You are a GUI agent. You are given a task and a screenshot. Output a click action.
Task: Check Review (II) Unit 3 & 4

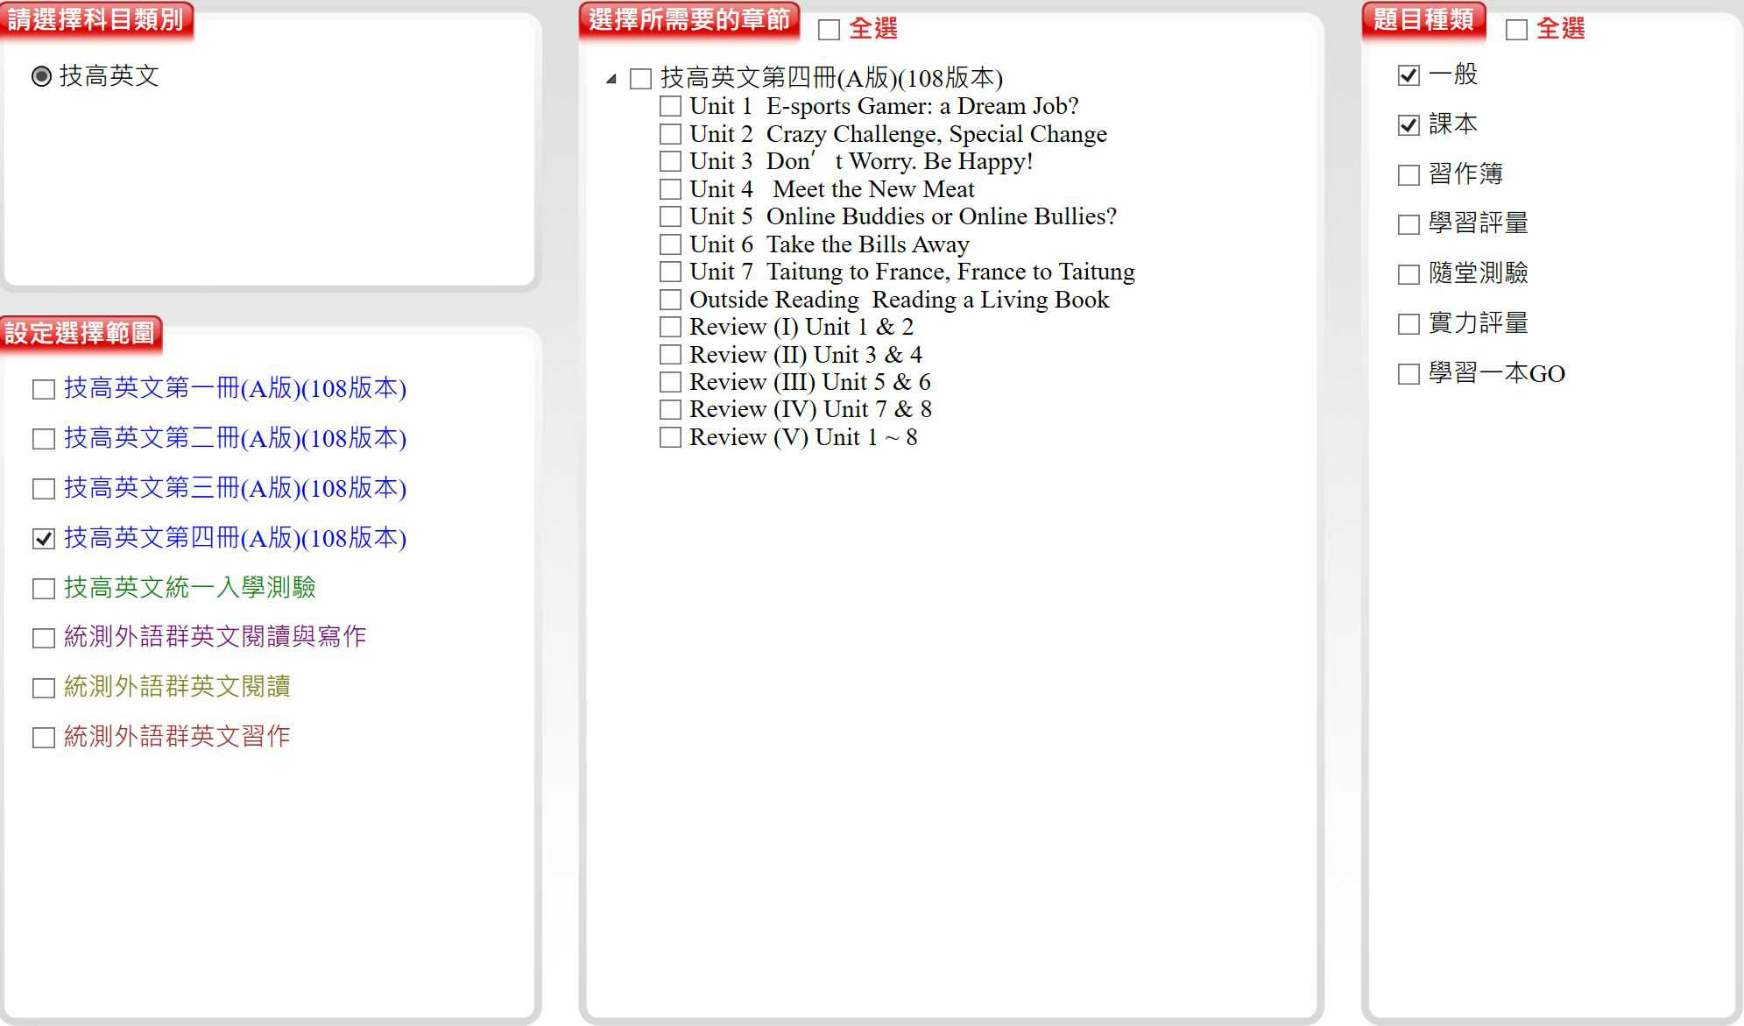(x=670, y=355)
